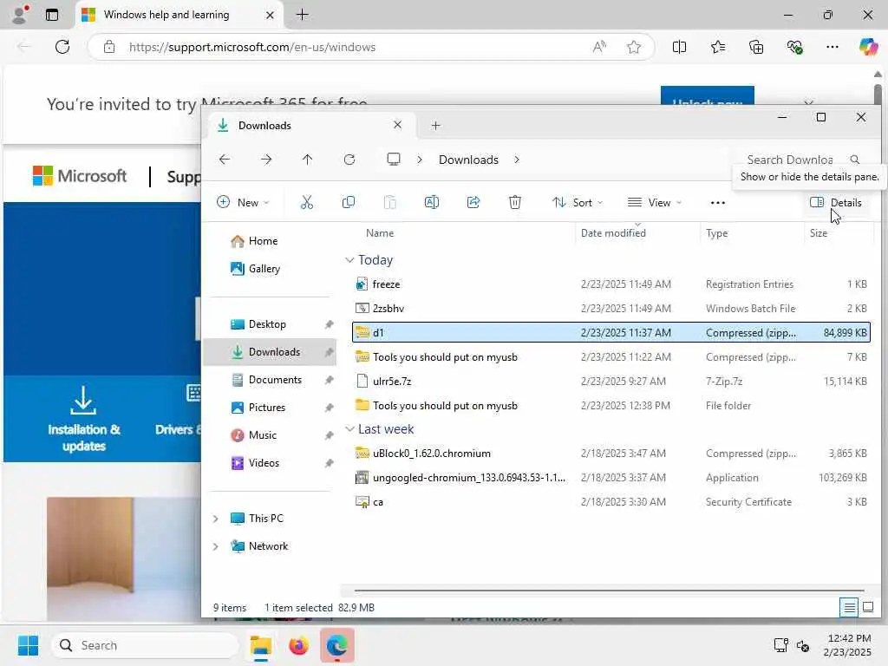Click the Copy icon in Explorer toolbar
The image size is (888, 666).
coord(349,202)
